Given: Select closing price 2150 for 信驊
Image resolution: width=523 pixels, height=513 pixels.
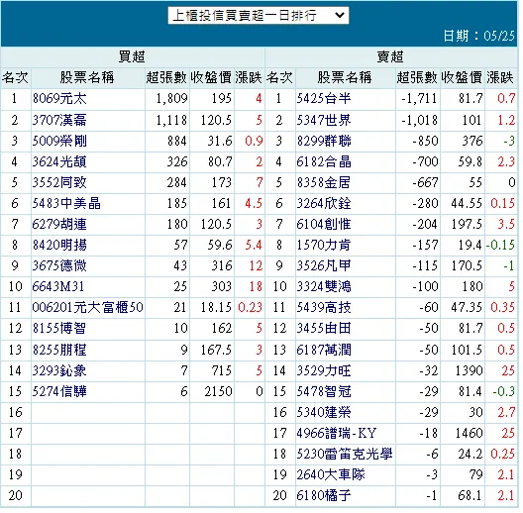Looking at the screenshot, I should [x=218, y=391].
